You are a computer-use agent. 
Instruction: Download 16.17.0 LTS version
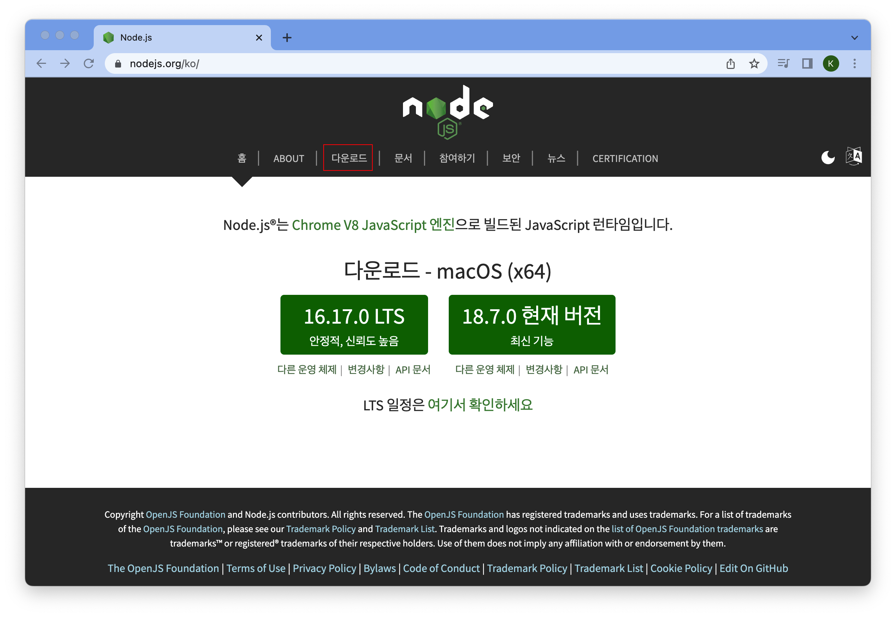354,324
